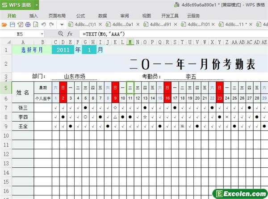The image size is (268, 199).
Task: Click the title 二〇一一年一月份考勤表
Action: (192, 64)
